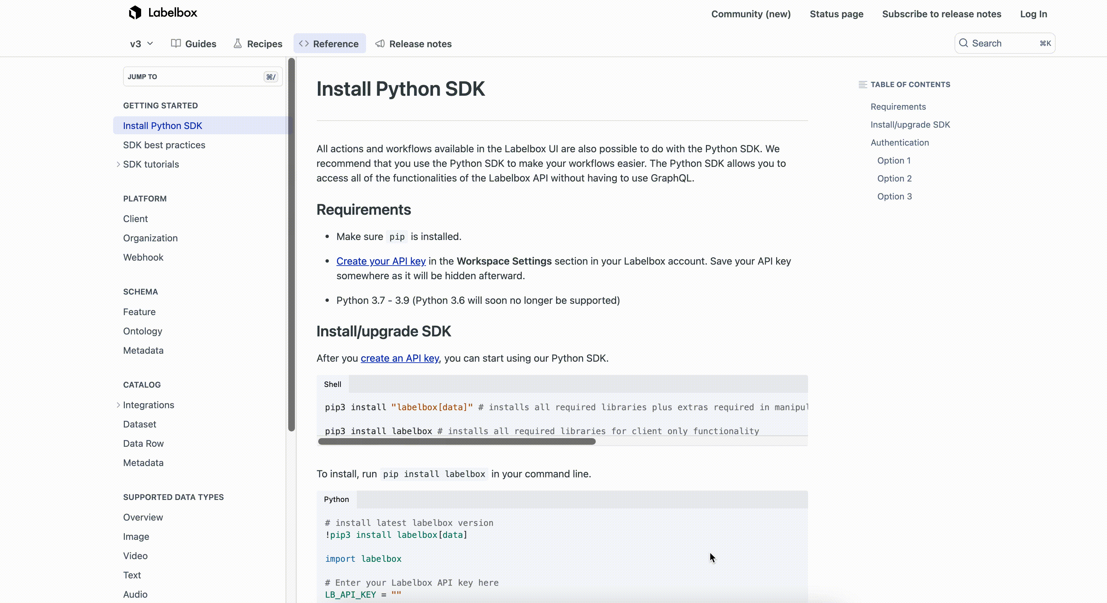This screenshot has height=603, width=1107.
Task: Visit the Status page link
Action: pos(836,14)
